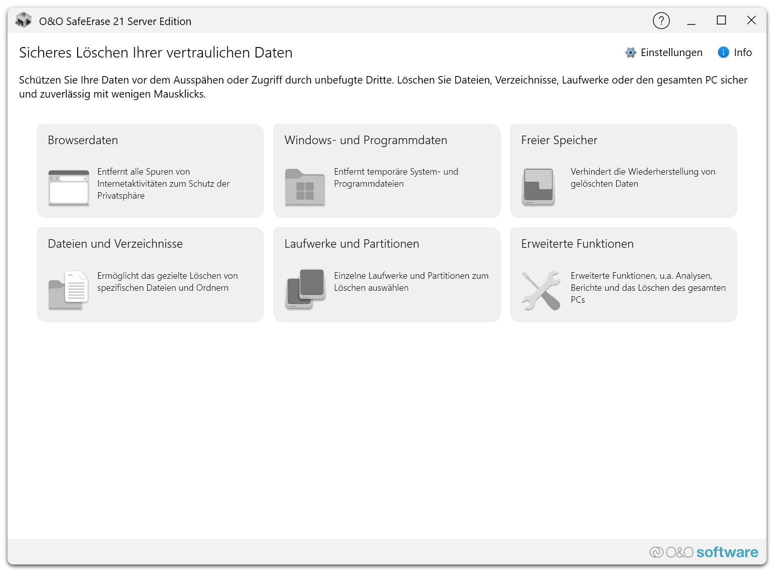Open Erweiterte Funktionen tile heading
This screenshot has height=572, width=774.
577,244
